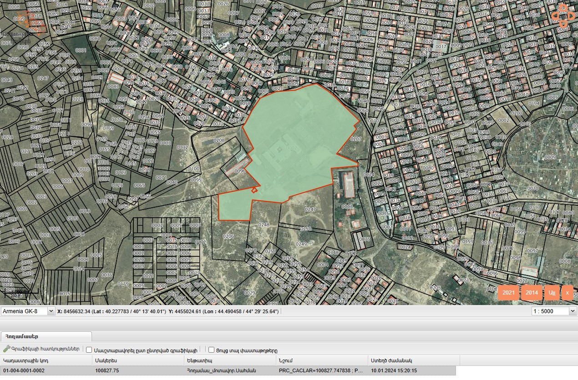Screen dimensions: 578x380
Task: Pan the map left with the orange arrow
Action: tap(555, 16)
